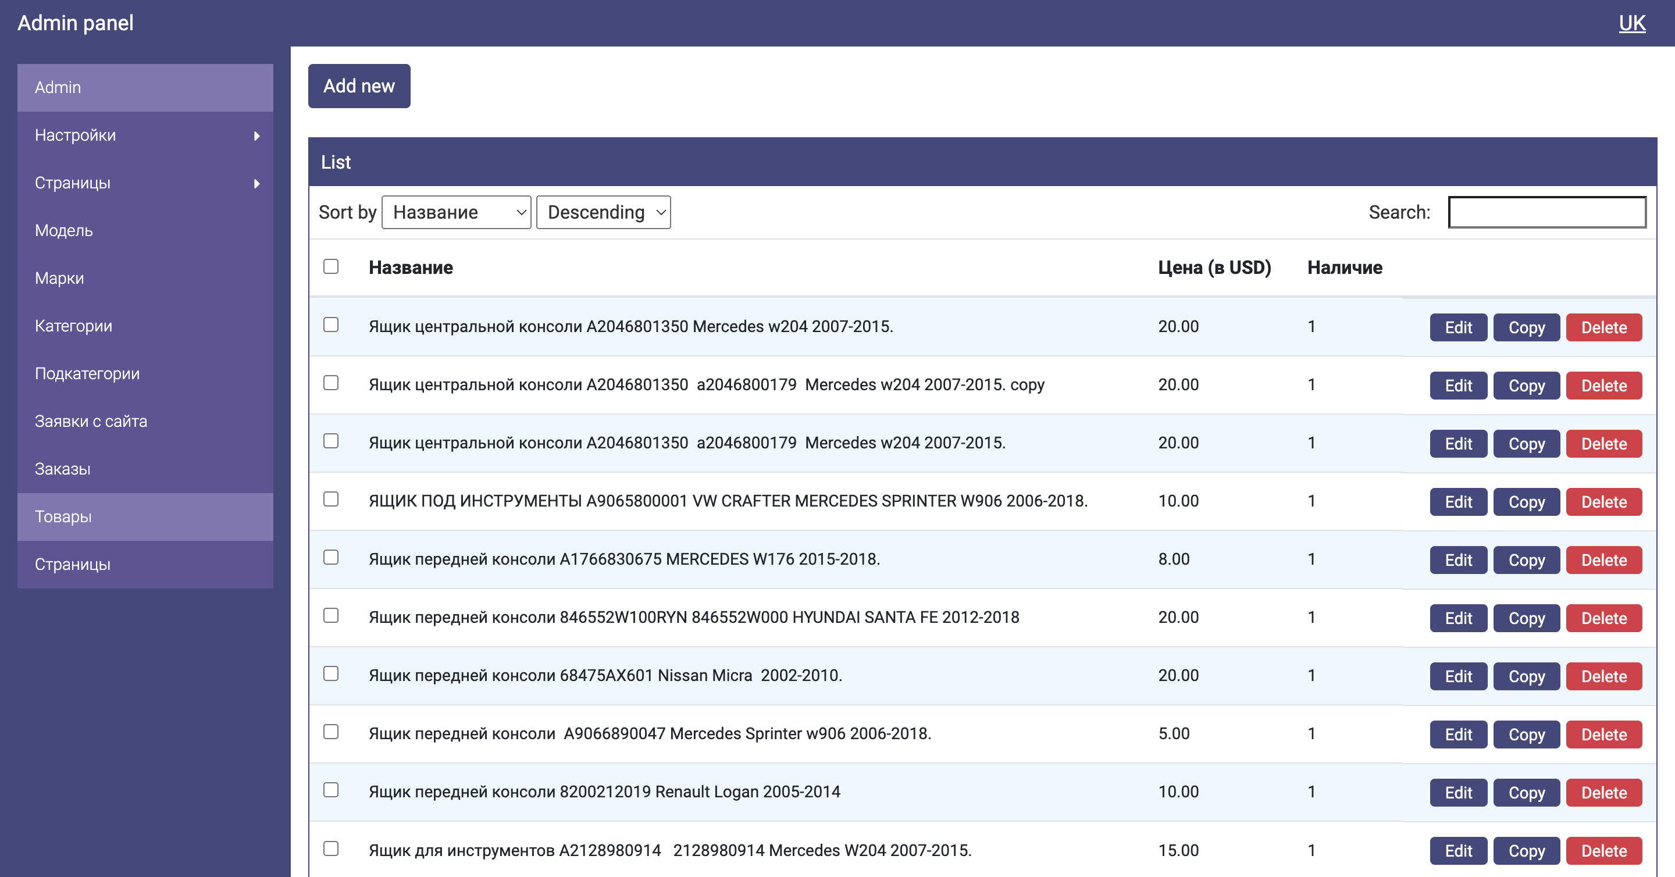Open the Модель sidebar section

(x=145, y=231)
